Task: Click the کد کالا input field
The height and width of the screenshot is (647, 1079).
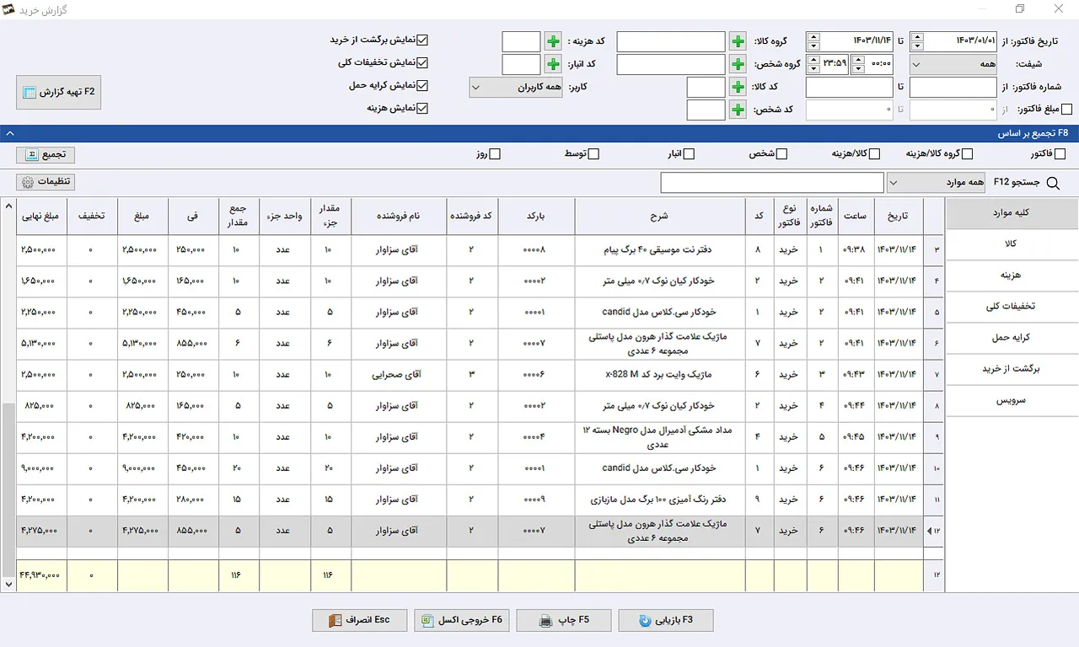Action: 706,87
